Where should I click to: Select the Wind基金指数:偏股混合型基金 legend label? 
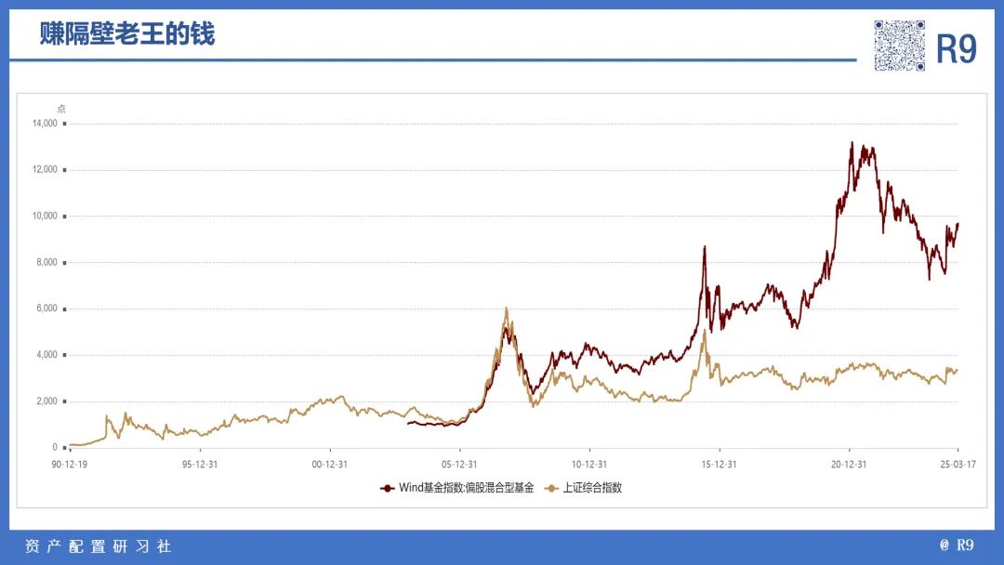(x=466, y=488)
